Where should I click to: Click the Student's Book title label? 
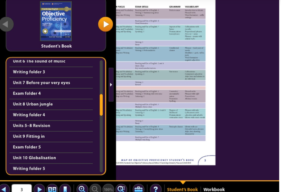click(x=56, y=46)
